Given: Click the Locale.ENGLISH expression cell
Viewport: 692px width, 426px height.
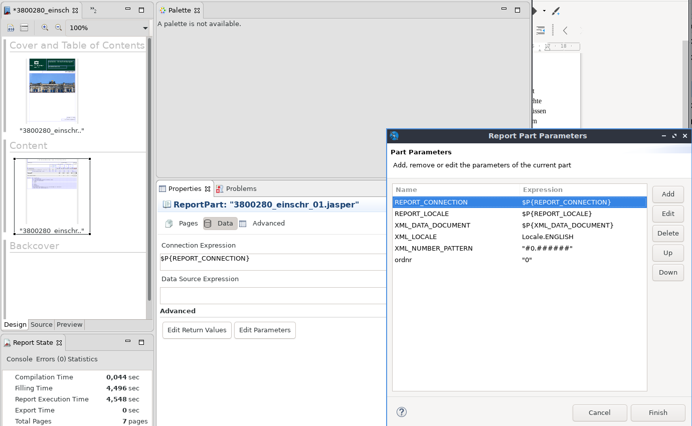Looking at the screenshot, I should pyautogui.click(x=548, y=237).
